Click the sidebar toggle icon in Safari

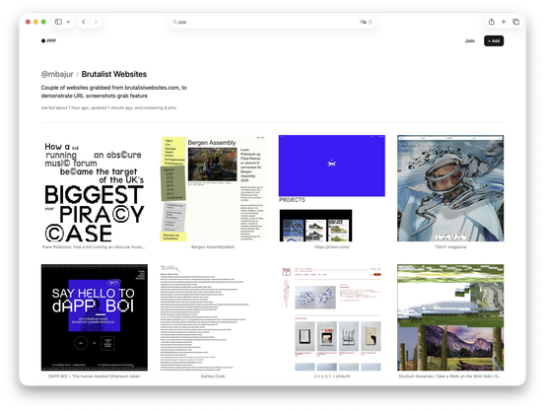tap(58, 22)
